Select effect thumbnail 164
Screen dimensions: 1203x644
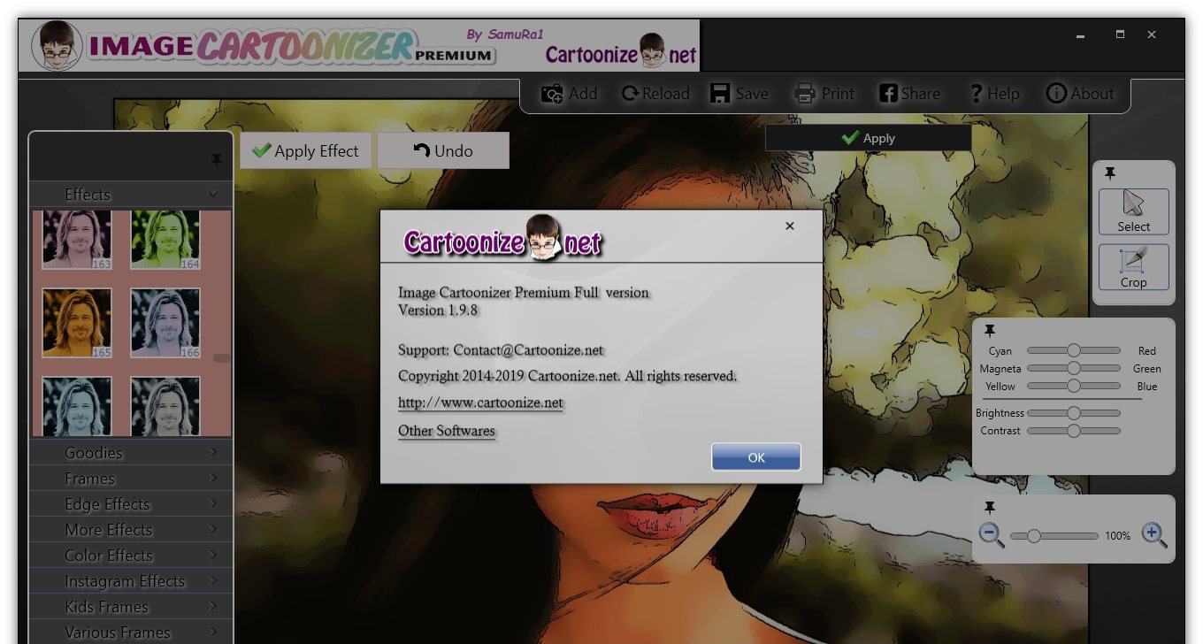pos(165,240)
